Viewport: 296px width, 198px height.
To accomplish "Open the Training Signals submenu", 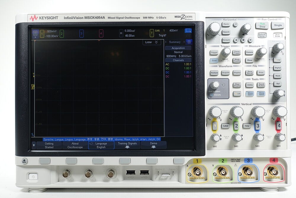I will click(127, 145).
